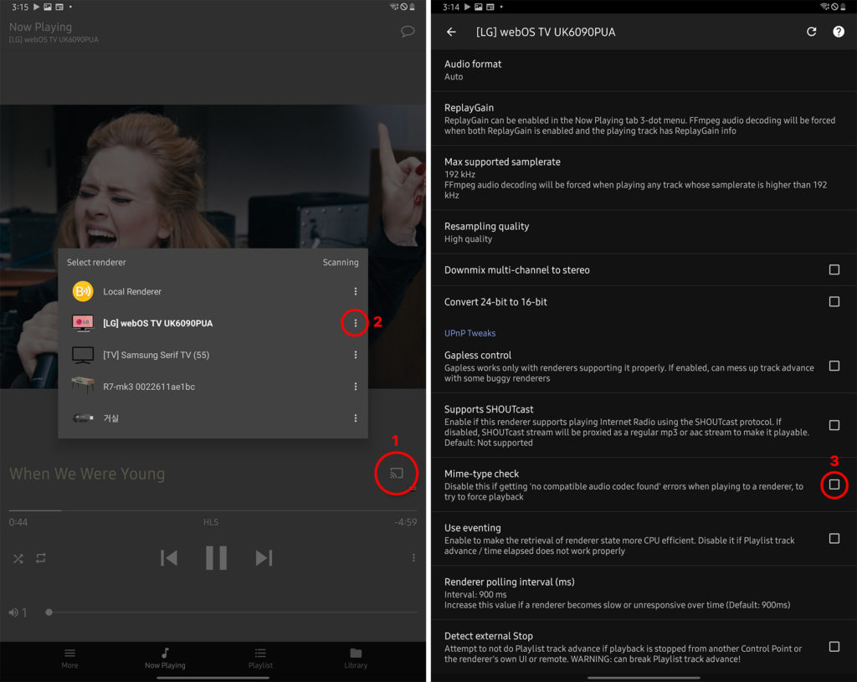Go back using the arrow icon
Screen dimensions: 857x682
pos(451,32)
